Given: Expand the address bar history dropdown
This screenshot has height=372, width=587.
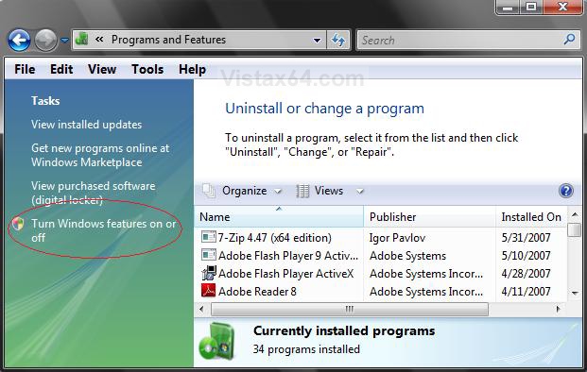Looking at the screenshot, I should click(x=317, y=41).
